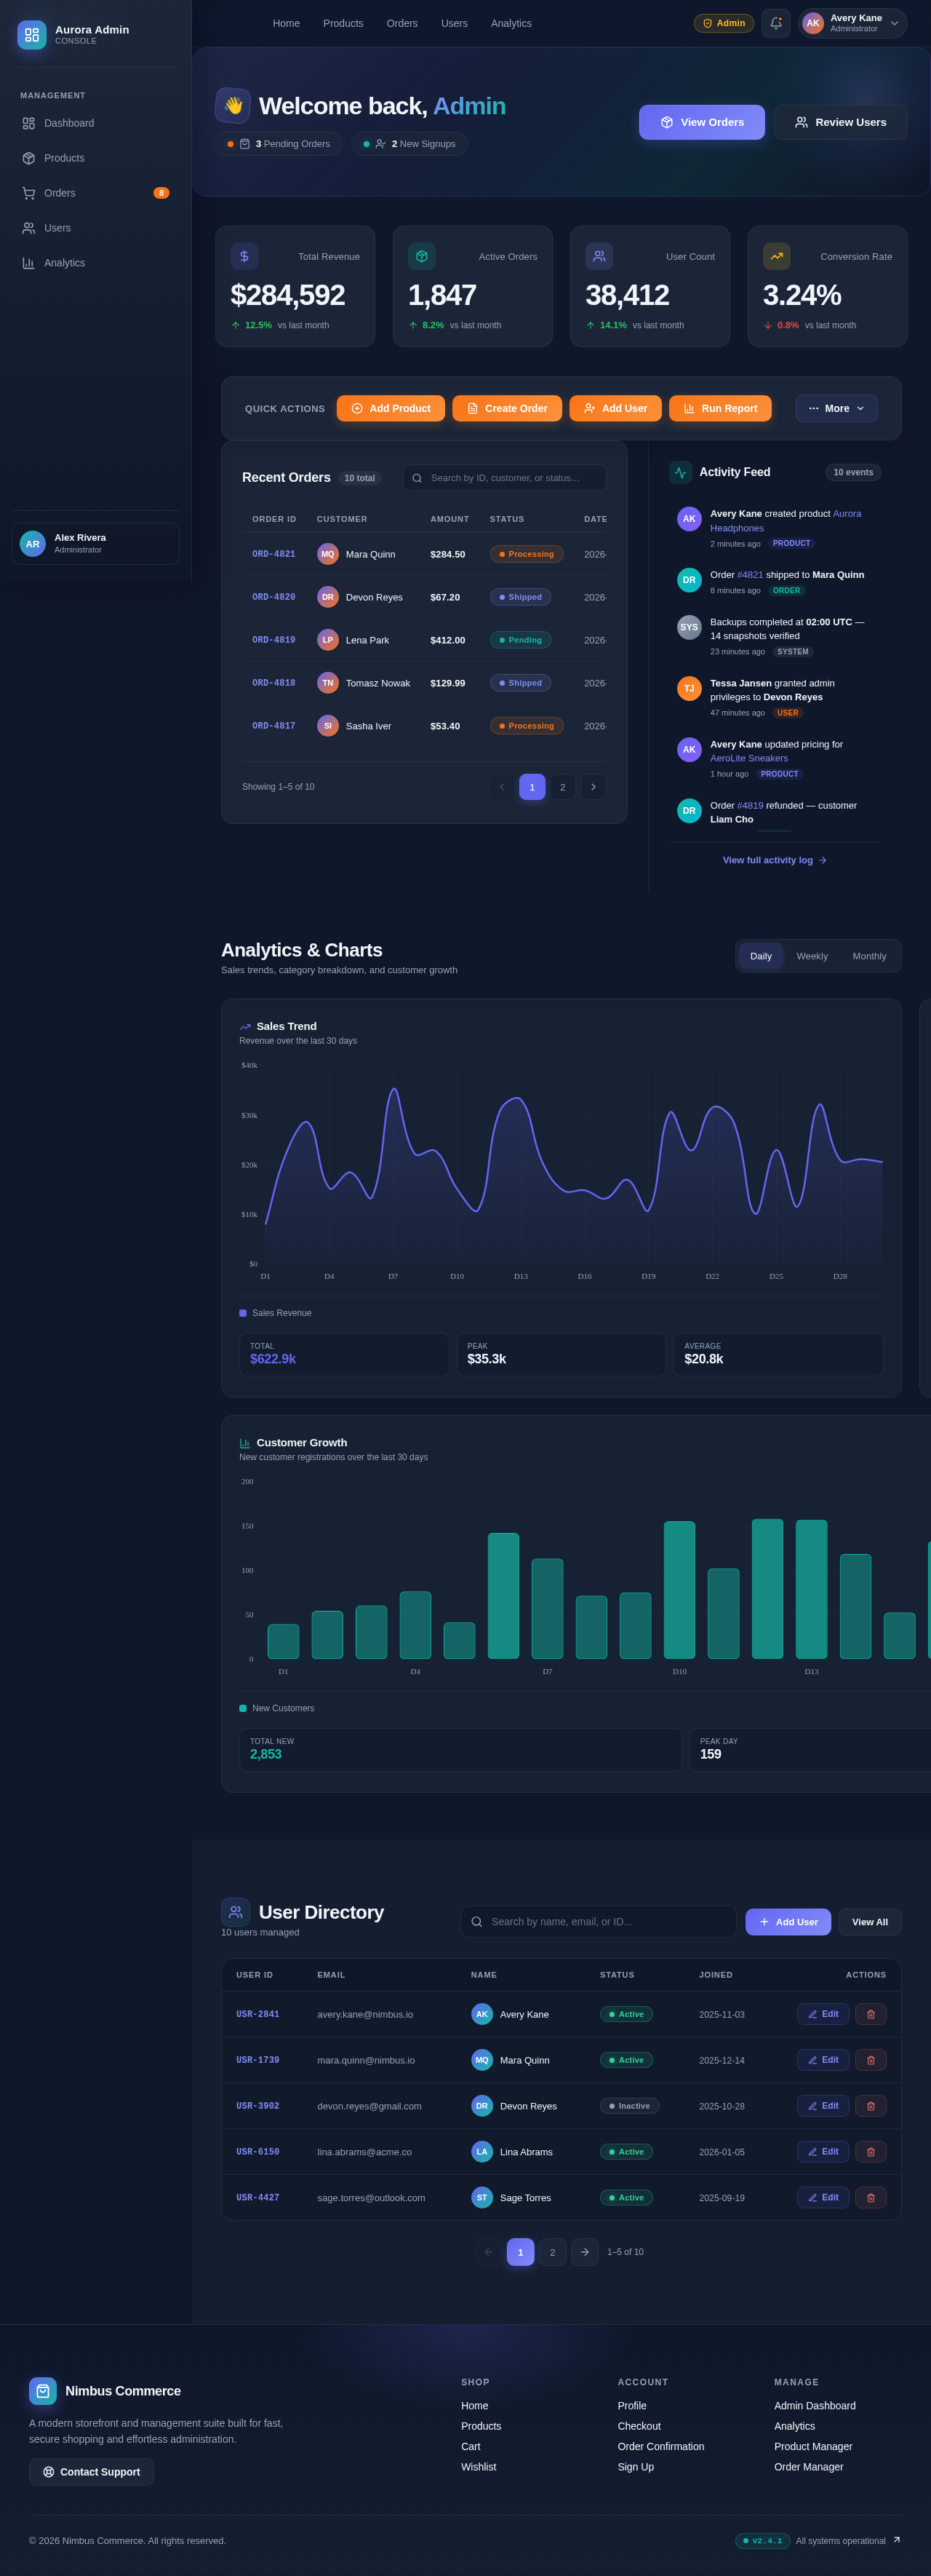Delete user USR-4427 with trash icon

click(x=870, y=2197)
